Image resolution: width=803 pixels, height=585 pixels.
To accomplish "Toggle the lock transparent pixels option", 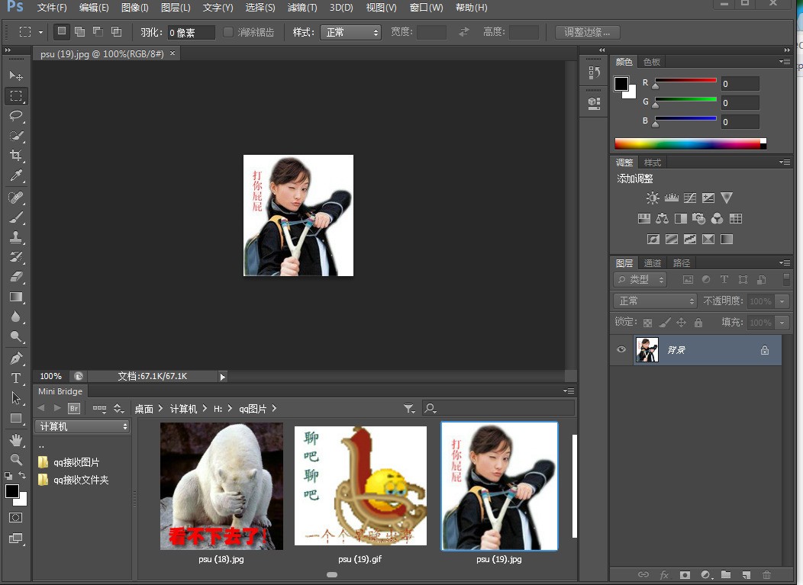I will pyautogui.click(x=648, y=323).
